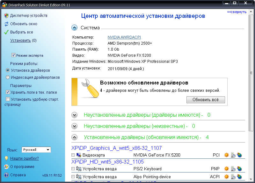Collapse the Система section chevron

coord(75,28)
